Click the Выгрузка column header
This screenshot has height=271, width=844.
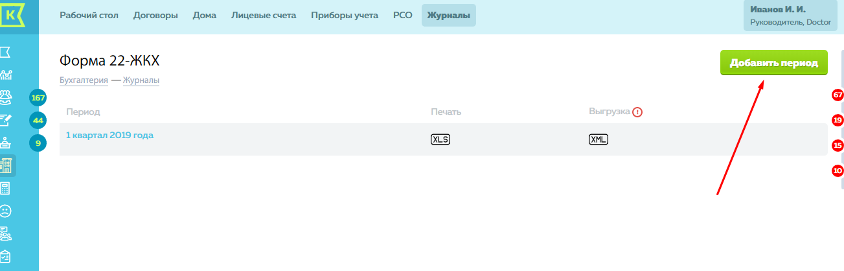(x=610, y=112)
